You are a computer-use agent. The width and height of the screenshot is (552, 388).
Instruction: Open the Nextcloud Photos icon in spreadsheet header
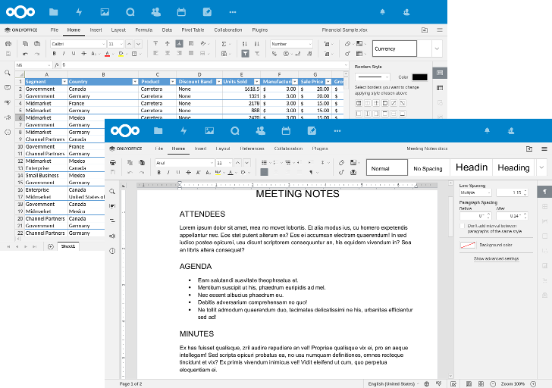click(x=105, y=12)
